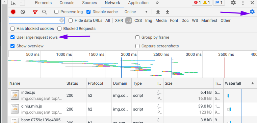Sort by the Waterfall column header
The height and width of the screenshot is (123, 257).
(x=240, y=83)
